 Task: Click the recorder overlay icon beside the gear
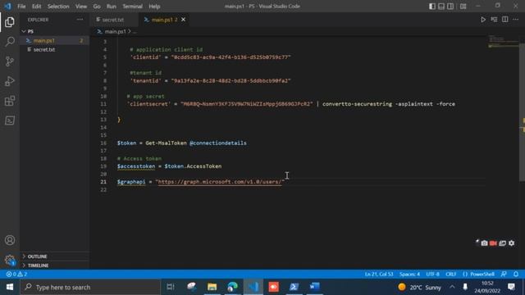pos(502,243)
